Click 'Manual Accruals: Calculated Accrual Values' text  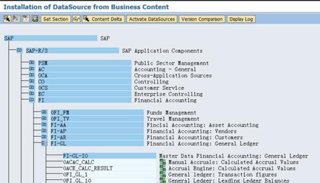click(233, 162)
